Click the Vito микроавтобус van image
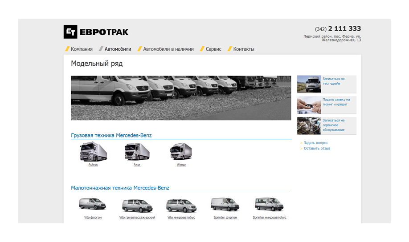 pos(181,206)
